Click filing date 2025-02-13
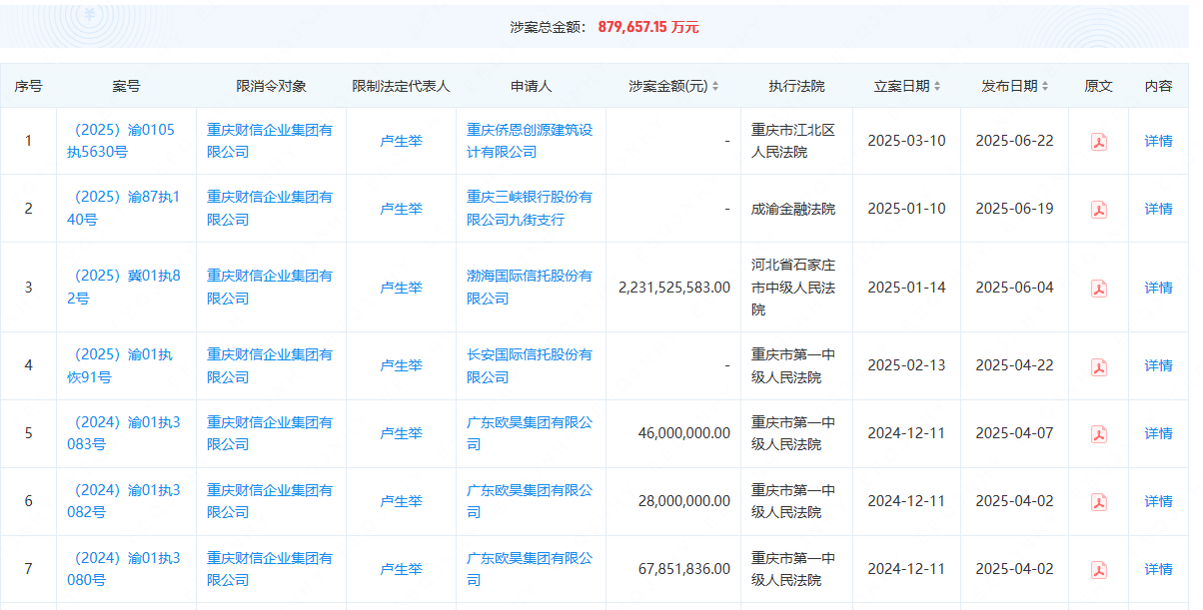 coord(906,365)
